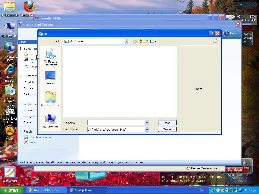Click arrow next to Shut down
Viewport: 259px width, 194px height.
(246, 169)
